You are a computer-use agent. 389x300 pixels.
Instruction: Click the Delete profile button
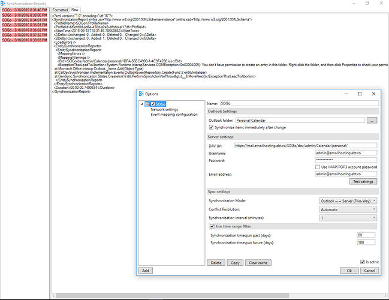point(216,263)
